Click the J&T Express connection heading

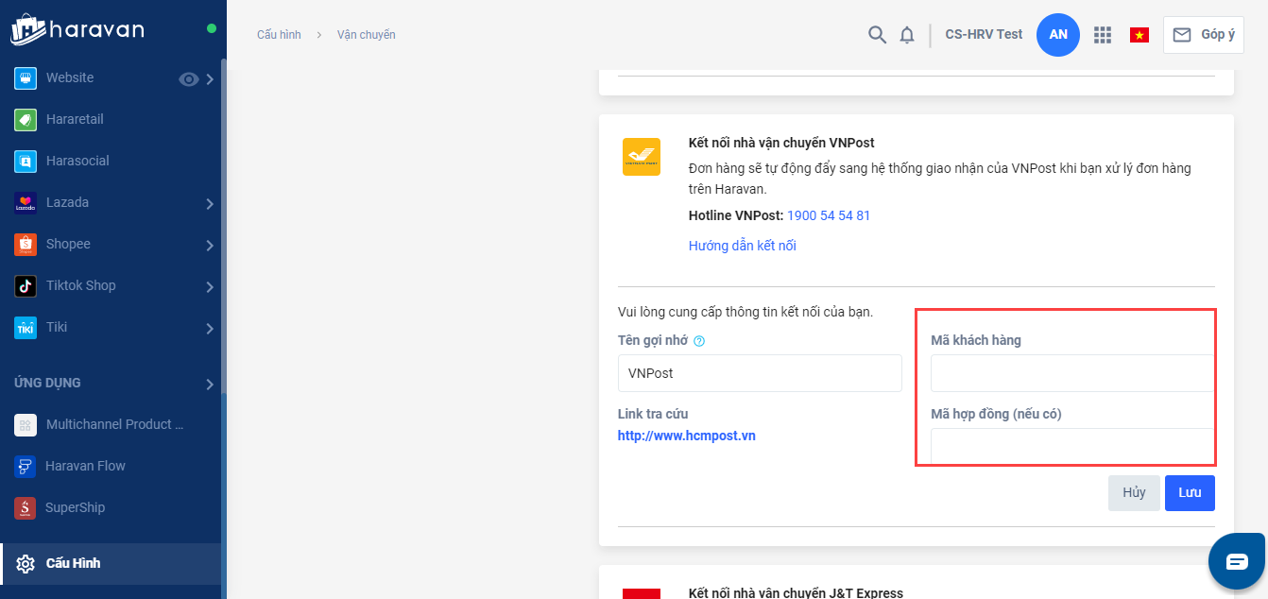coord(796,592)
